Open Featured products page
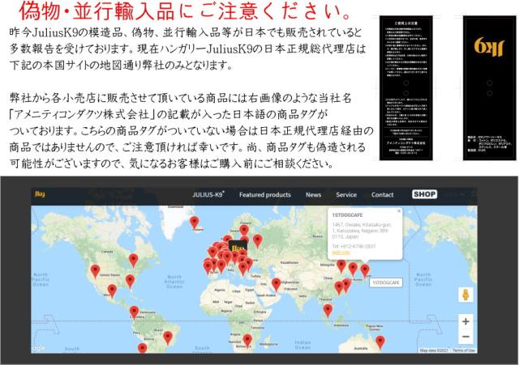519x365 pixels. pos(264,195)
